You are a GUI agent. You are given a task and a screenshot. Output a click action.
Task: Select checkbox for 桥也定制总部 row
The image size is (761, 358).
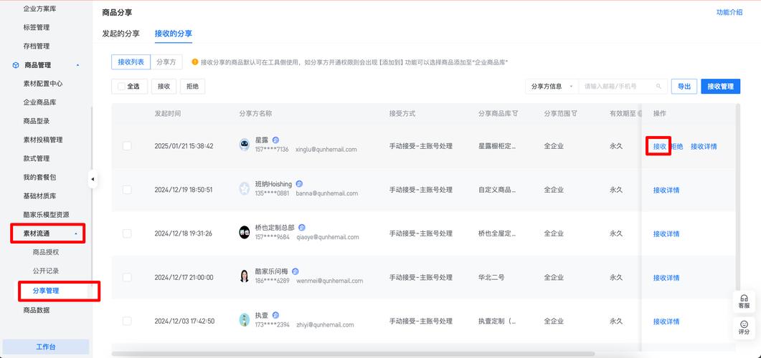point(127,233)
